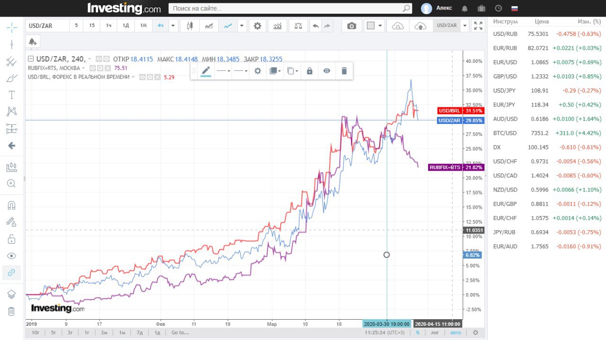Select the 1М monthly timeframe

(x=143, y=26)
